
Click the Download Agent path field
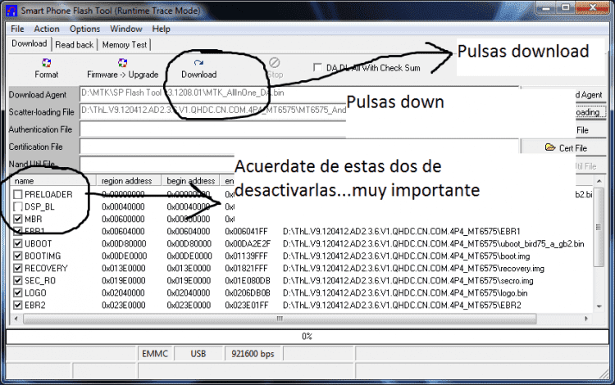tap(299, 94)
